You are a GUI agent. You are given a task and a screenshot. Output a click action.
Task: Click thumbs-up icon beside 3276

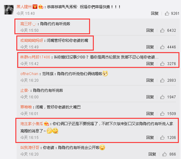pyautogui.click(x=162, y=63)
